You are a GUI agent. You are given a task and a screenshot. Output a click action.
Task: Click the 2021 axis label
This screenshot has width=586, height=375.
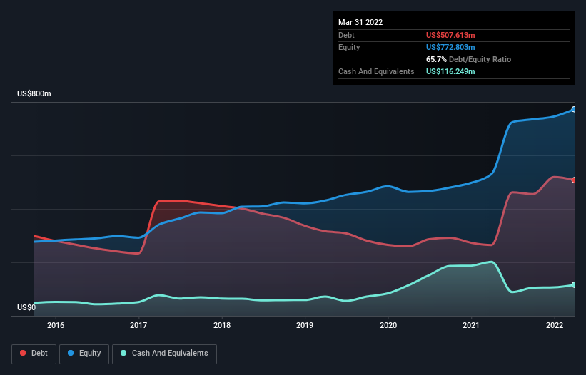(x=471, y=325)
